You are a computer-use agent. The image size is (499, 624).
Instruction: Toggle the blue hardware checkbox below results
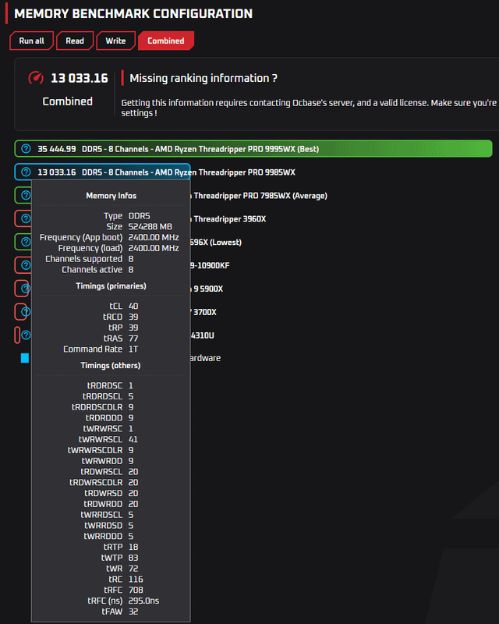25,358
